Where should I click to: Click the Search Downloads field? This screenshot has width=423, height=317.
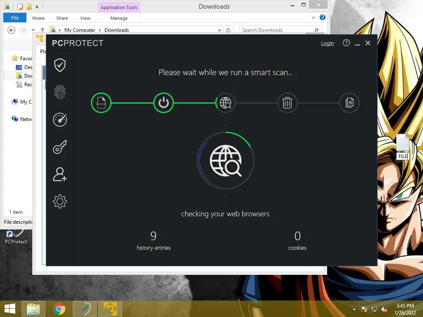point(280,30)
